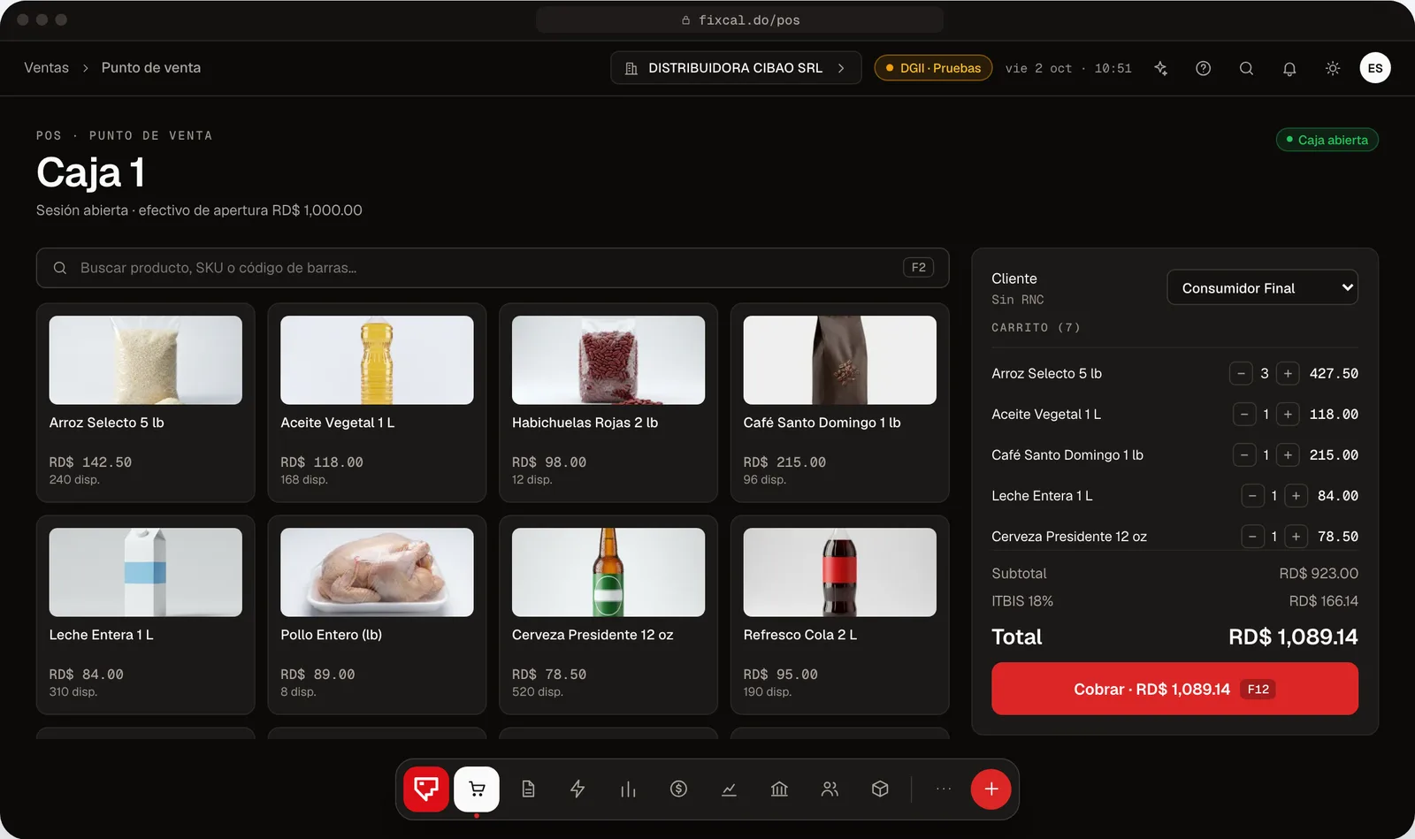Open the dollar coin dock icon
This screenshot has width=1415, height=839.
[x=678, y=789]
